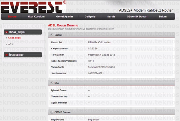This screenshot has width=180, height=121.
Task: Open the ADSL sidebar link
Action: pos(11,44)
